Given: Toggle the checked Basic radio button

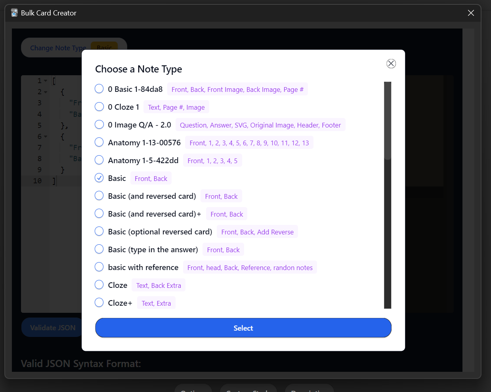Looking at the screenshot, I should [99, 178].
